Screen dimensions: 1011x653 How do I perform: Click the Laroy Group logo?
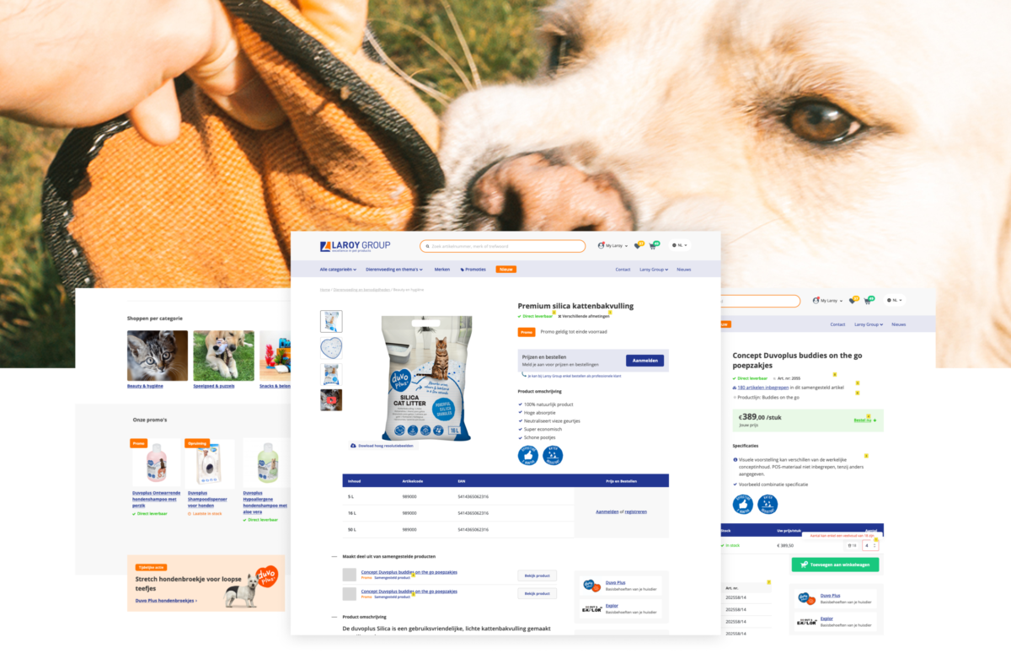coord(354,245)
